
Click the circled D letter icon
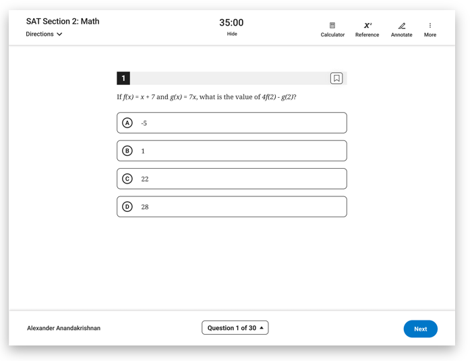click(x=127, y=206)
